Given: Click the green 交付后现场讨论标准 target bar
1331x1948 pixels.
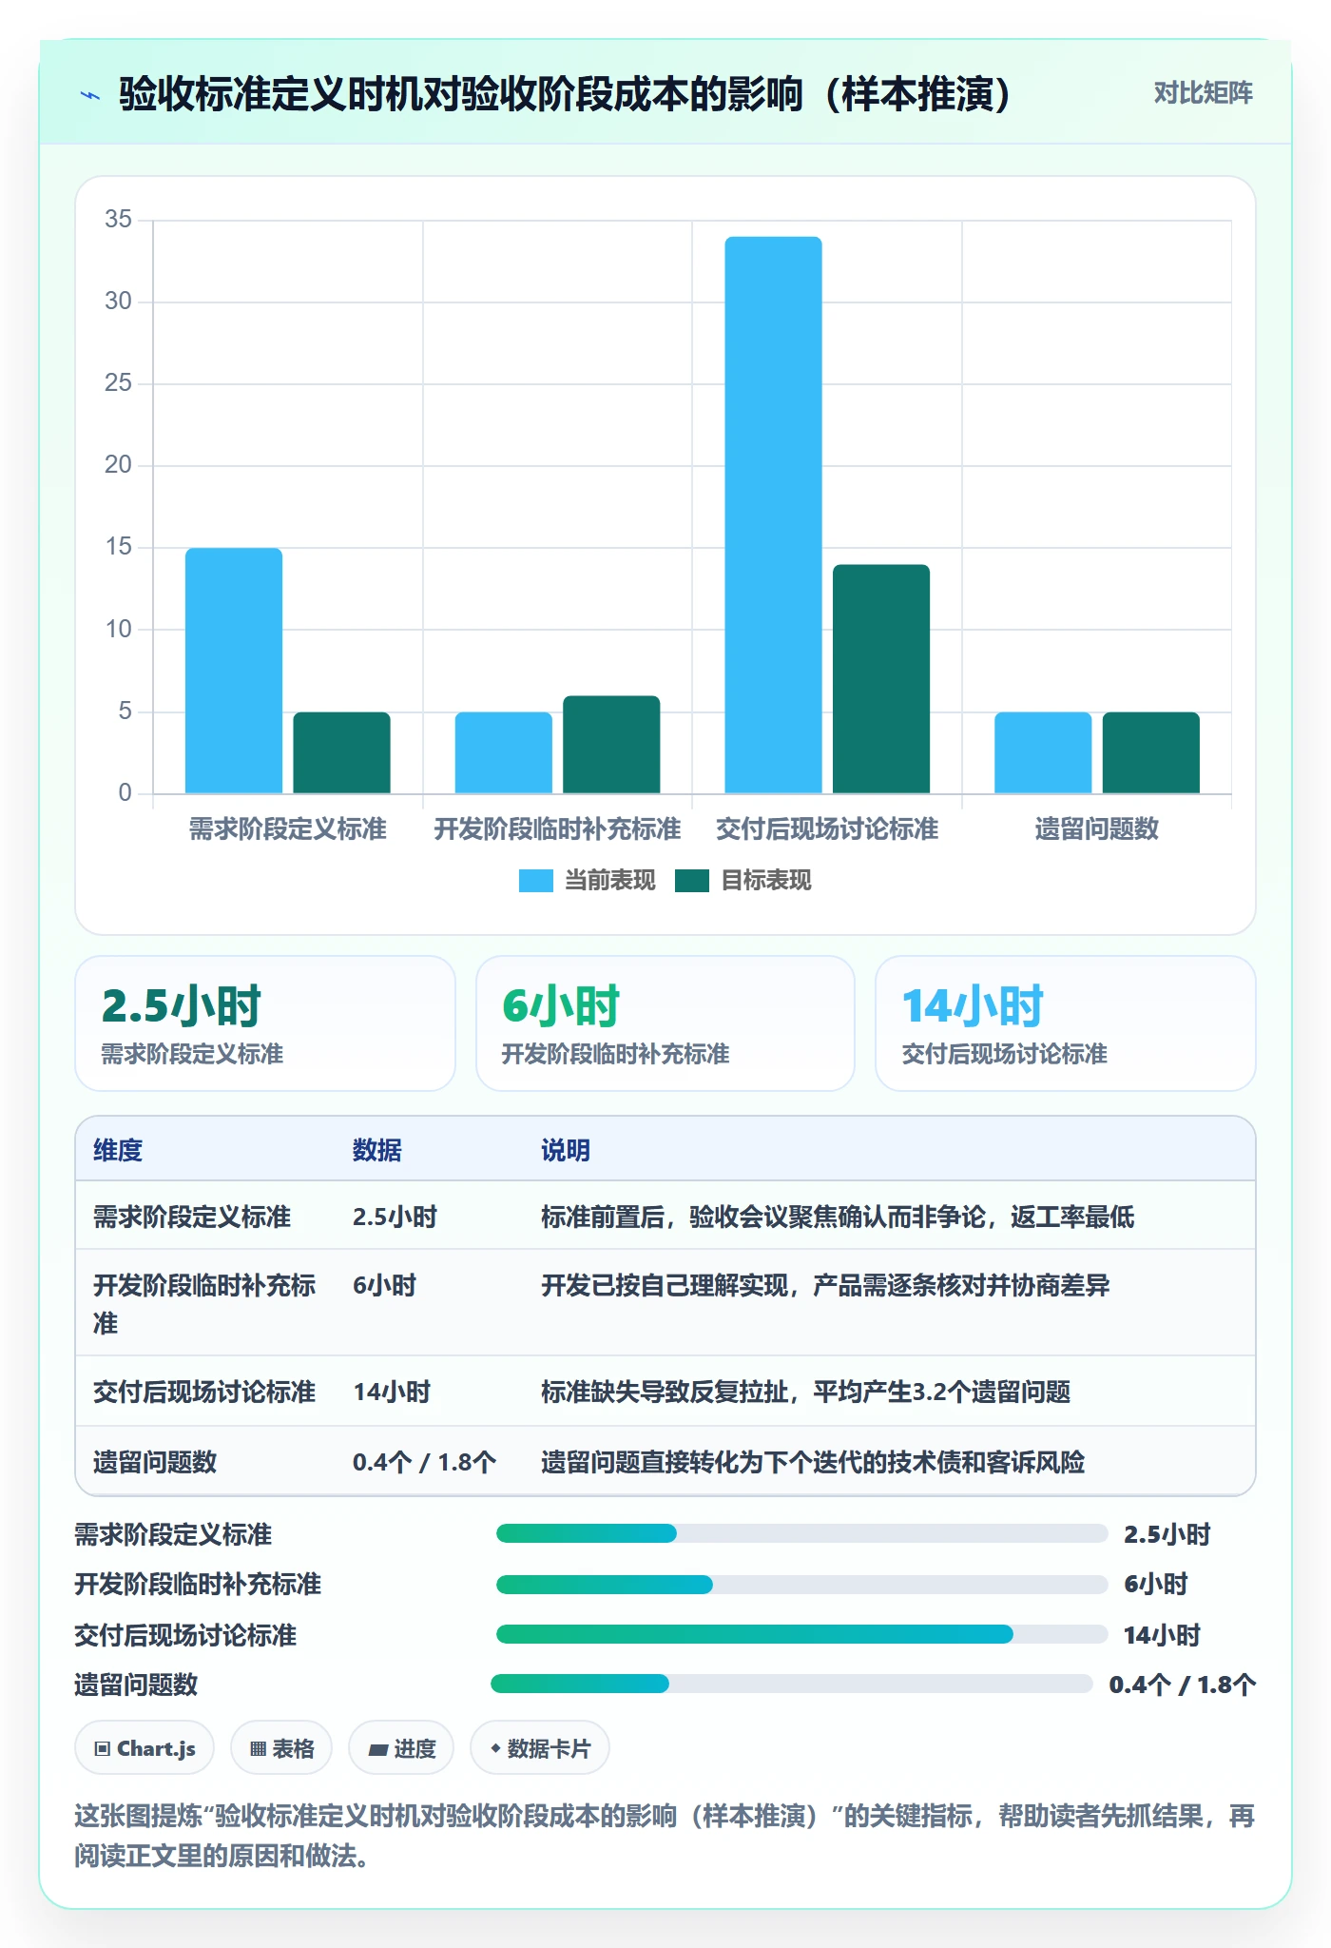Looking at the screenshot, I should click(881, 679).
